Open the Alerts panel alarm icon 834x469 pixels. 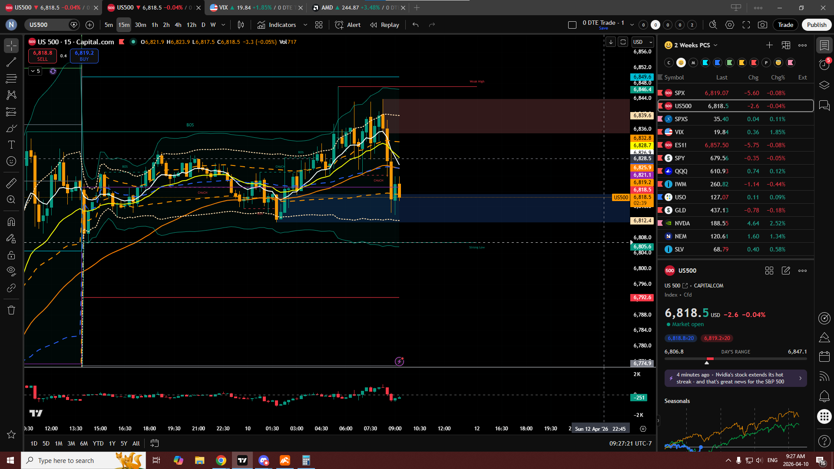(x=824, y=65)
